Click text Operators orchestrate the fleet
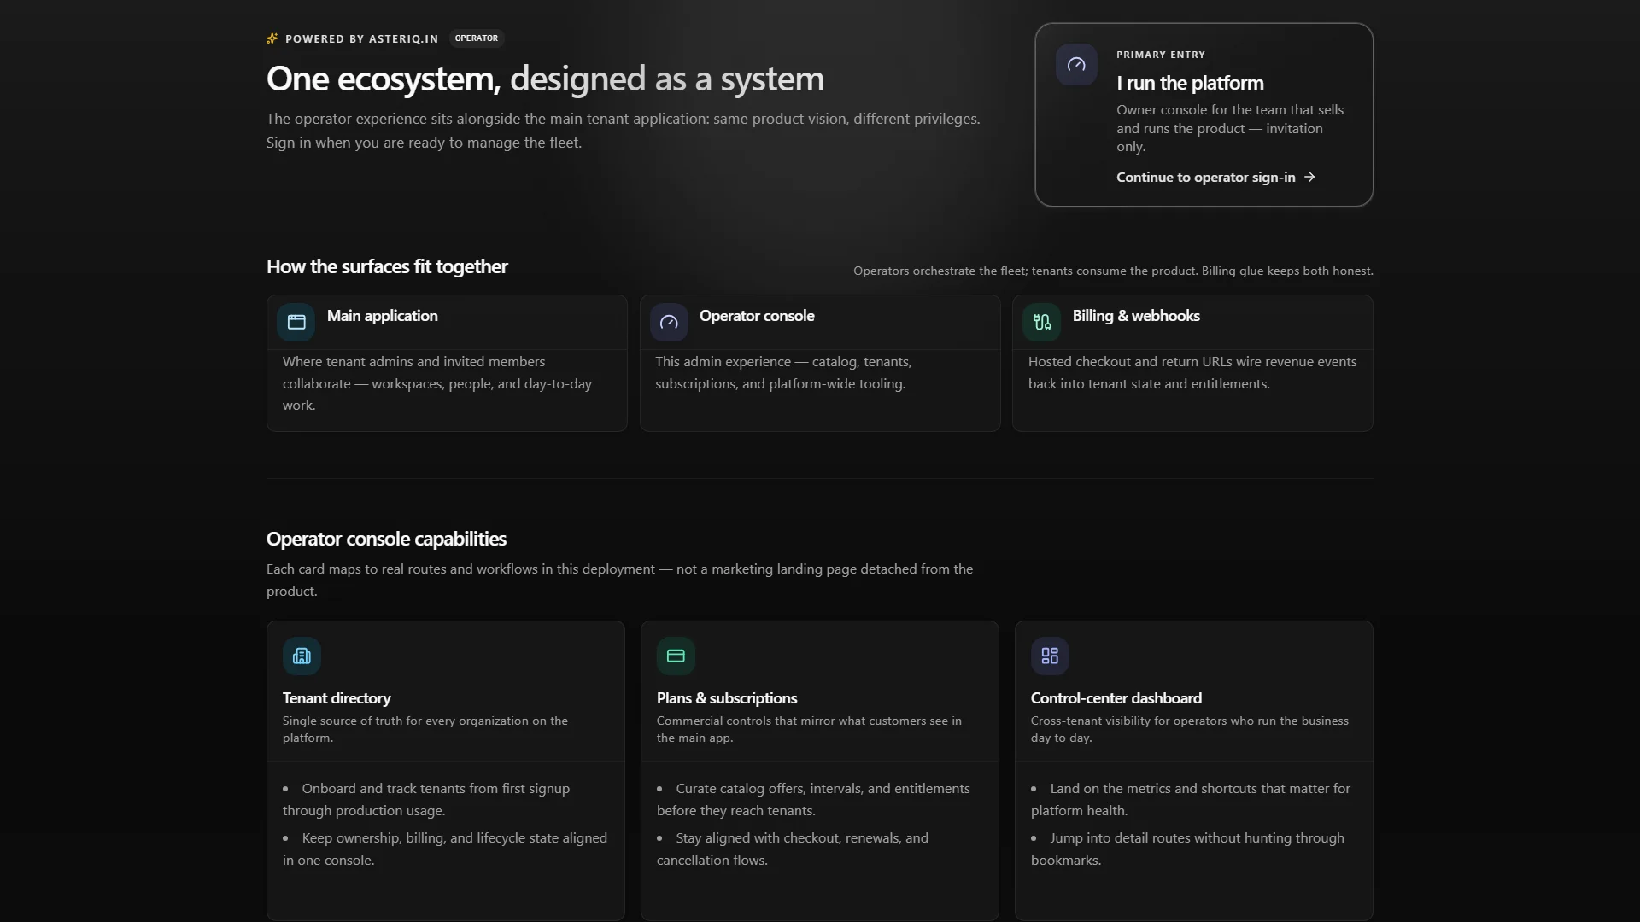This screenshot has width=1640, height=922. click(1113, 271)
